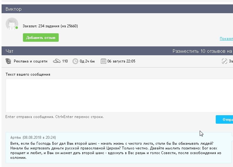Click the text Заказал: 234 задания (на 25660)

(x=50, y=26)
